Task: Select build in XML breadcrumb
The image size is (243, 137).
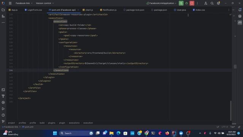Action: (42, 123)
